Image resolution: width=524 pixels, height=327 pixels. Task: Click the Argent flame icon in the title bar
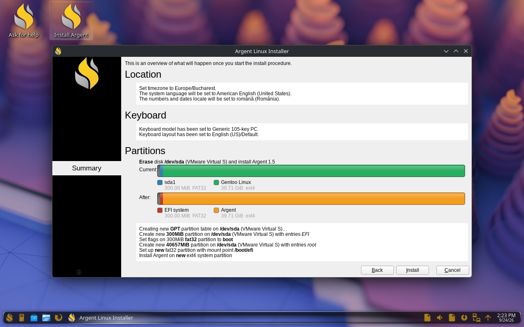(58, 51)
